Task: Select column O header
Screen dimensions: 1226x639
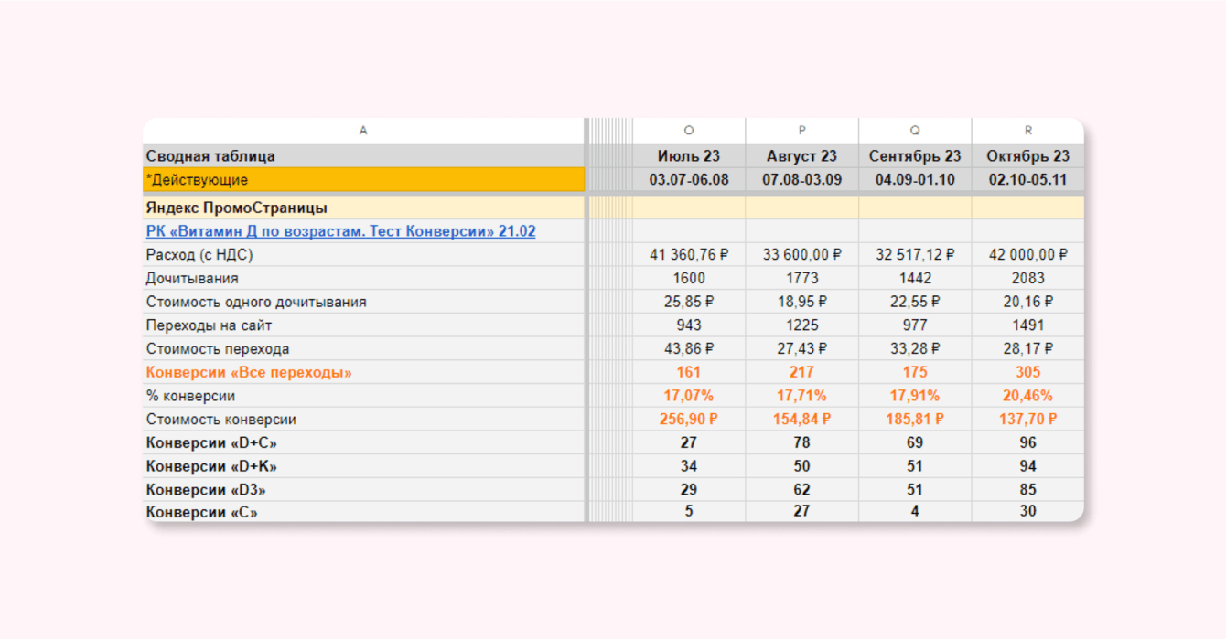Action: click(689, 131)
